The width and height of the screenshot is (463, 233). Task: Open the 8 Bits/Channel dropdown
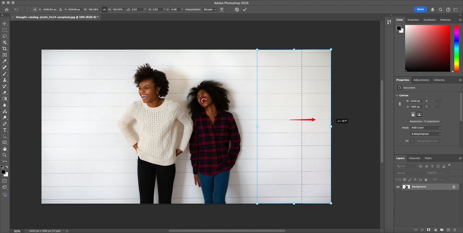[x=426, y=134]
